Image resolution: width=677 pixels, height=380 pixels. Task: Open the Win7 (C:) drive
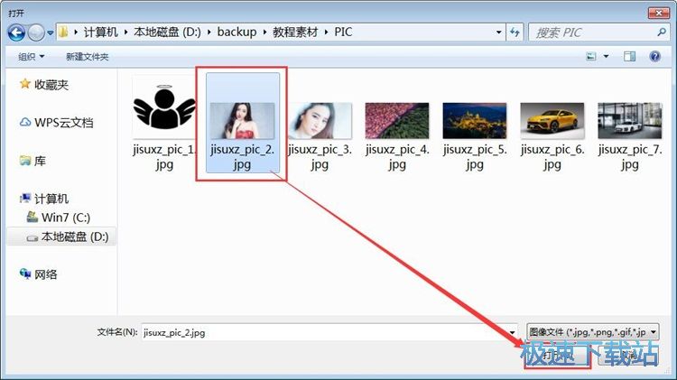(x=66, y=218)
